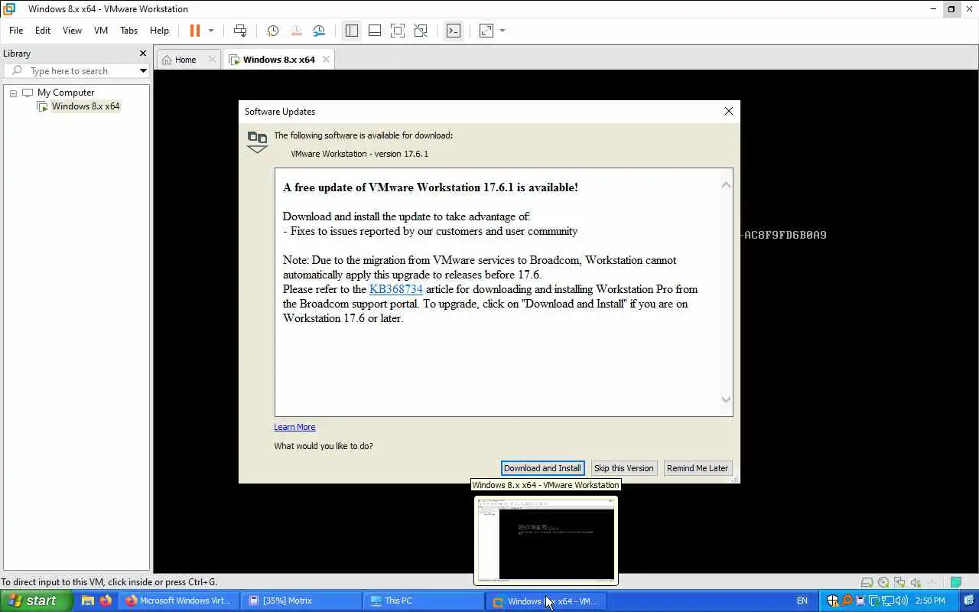
Task: Click the full screen mode icon
Action: (398, 31)
